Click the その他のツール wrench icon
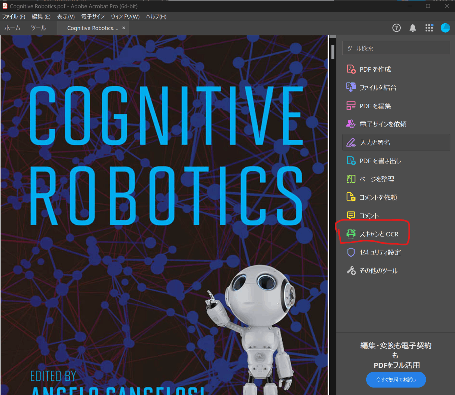The width and height of the screenshot is (455, 395). pos(351,270)
